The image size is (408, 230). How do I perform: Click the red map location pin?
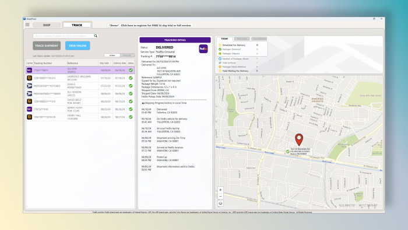click(299, 140)
